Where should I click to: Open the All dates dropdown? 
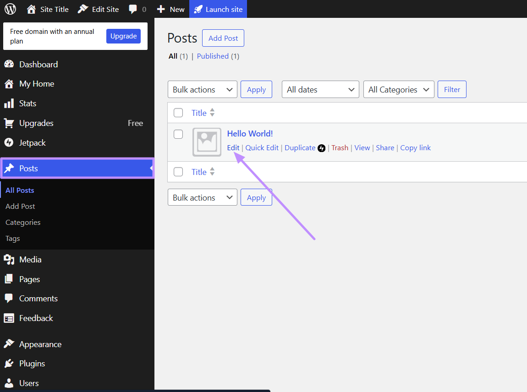pyautogui.click(x=320, y=89)
